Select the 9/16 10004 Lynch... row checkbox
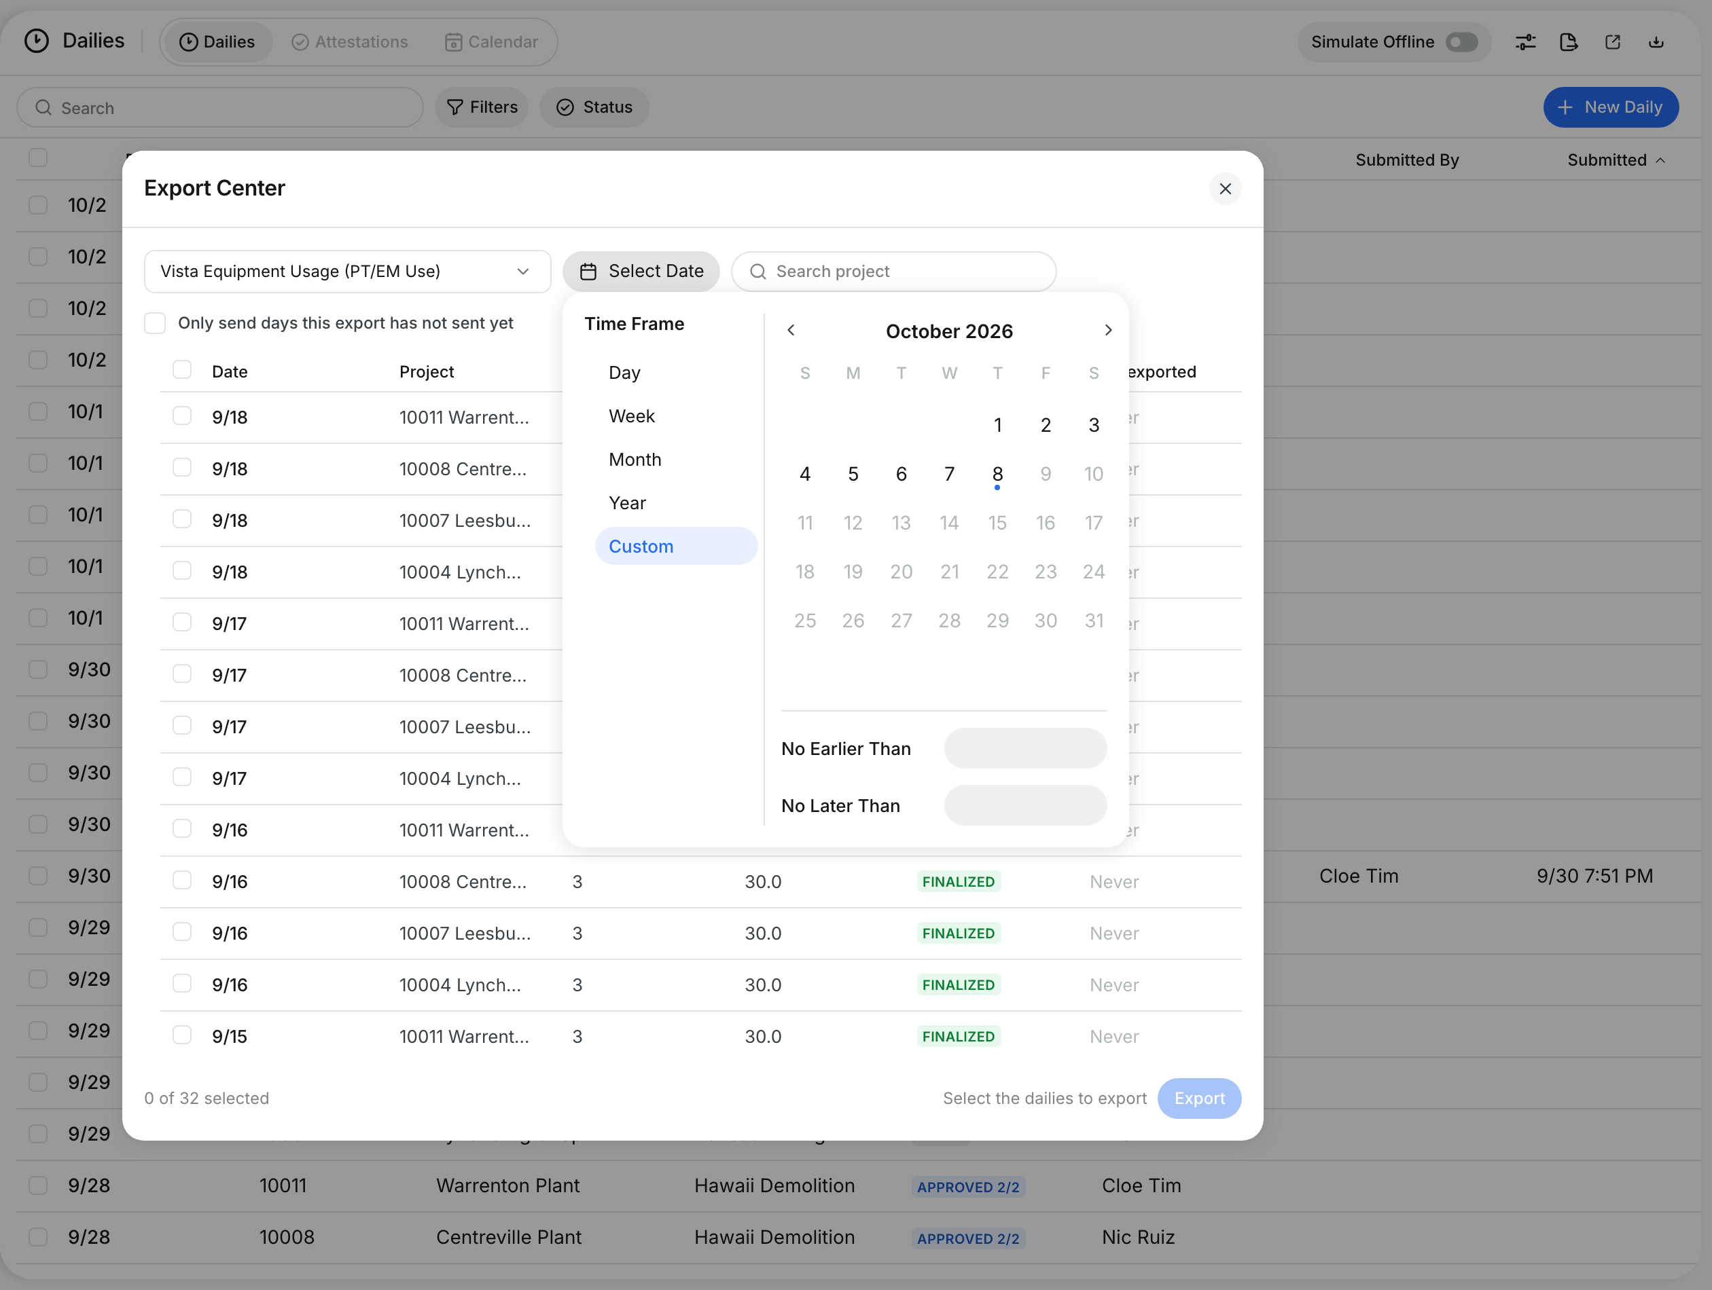This screenshot has height=1290, width=1712. click(x=182, y=984)
